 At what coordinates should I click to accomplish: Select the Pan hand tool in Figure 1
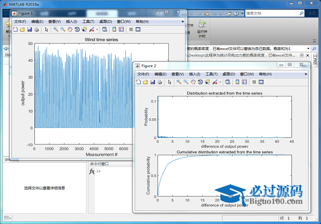click(70, 30)
